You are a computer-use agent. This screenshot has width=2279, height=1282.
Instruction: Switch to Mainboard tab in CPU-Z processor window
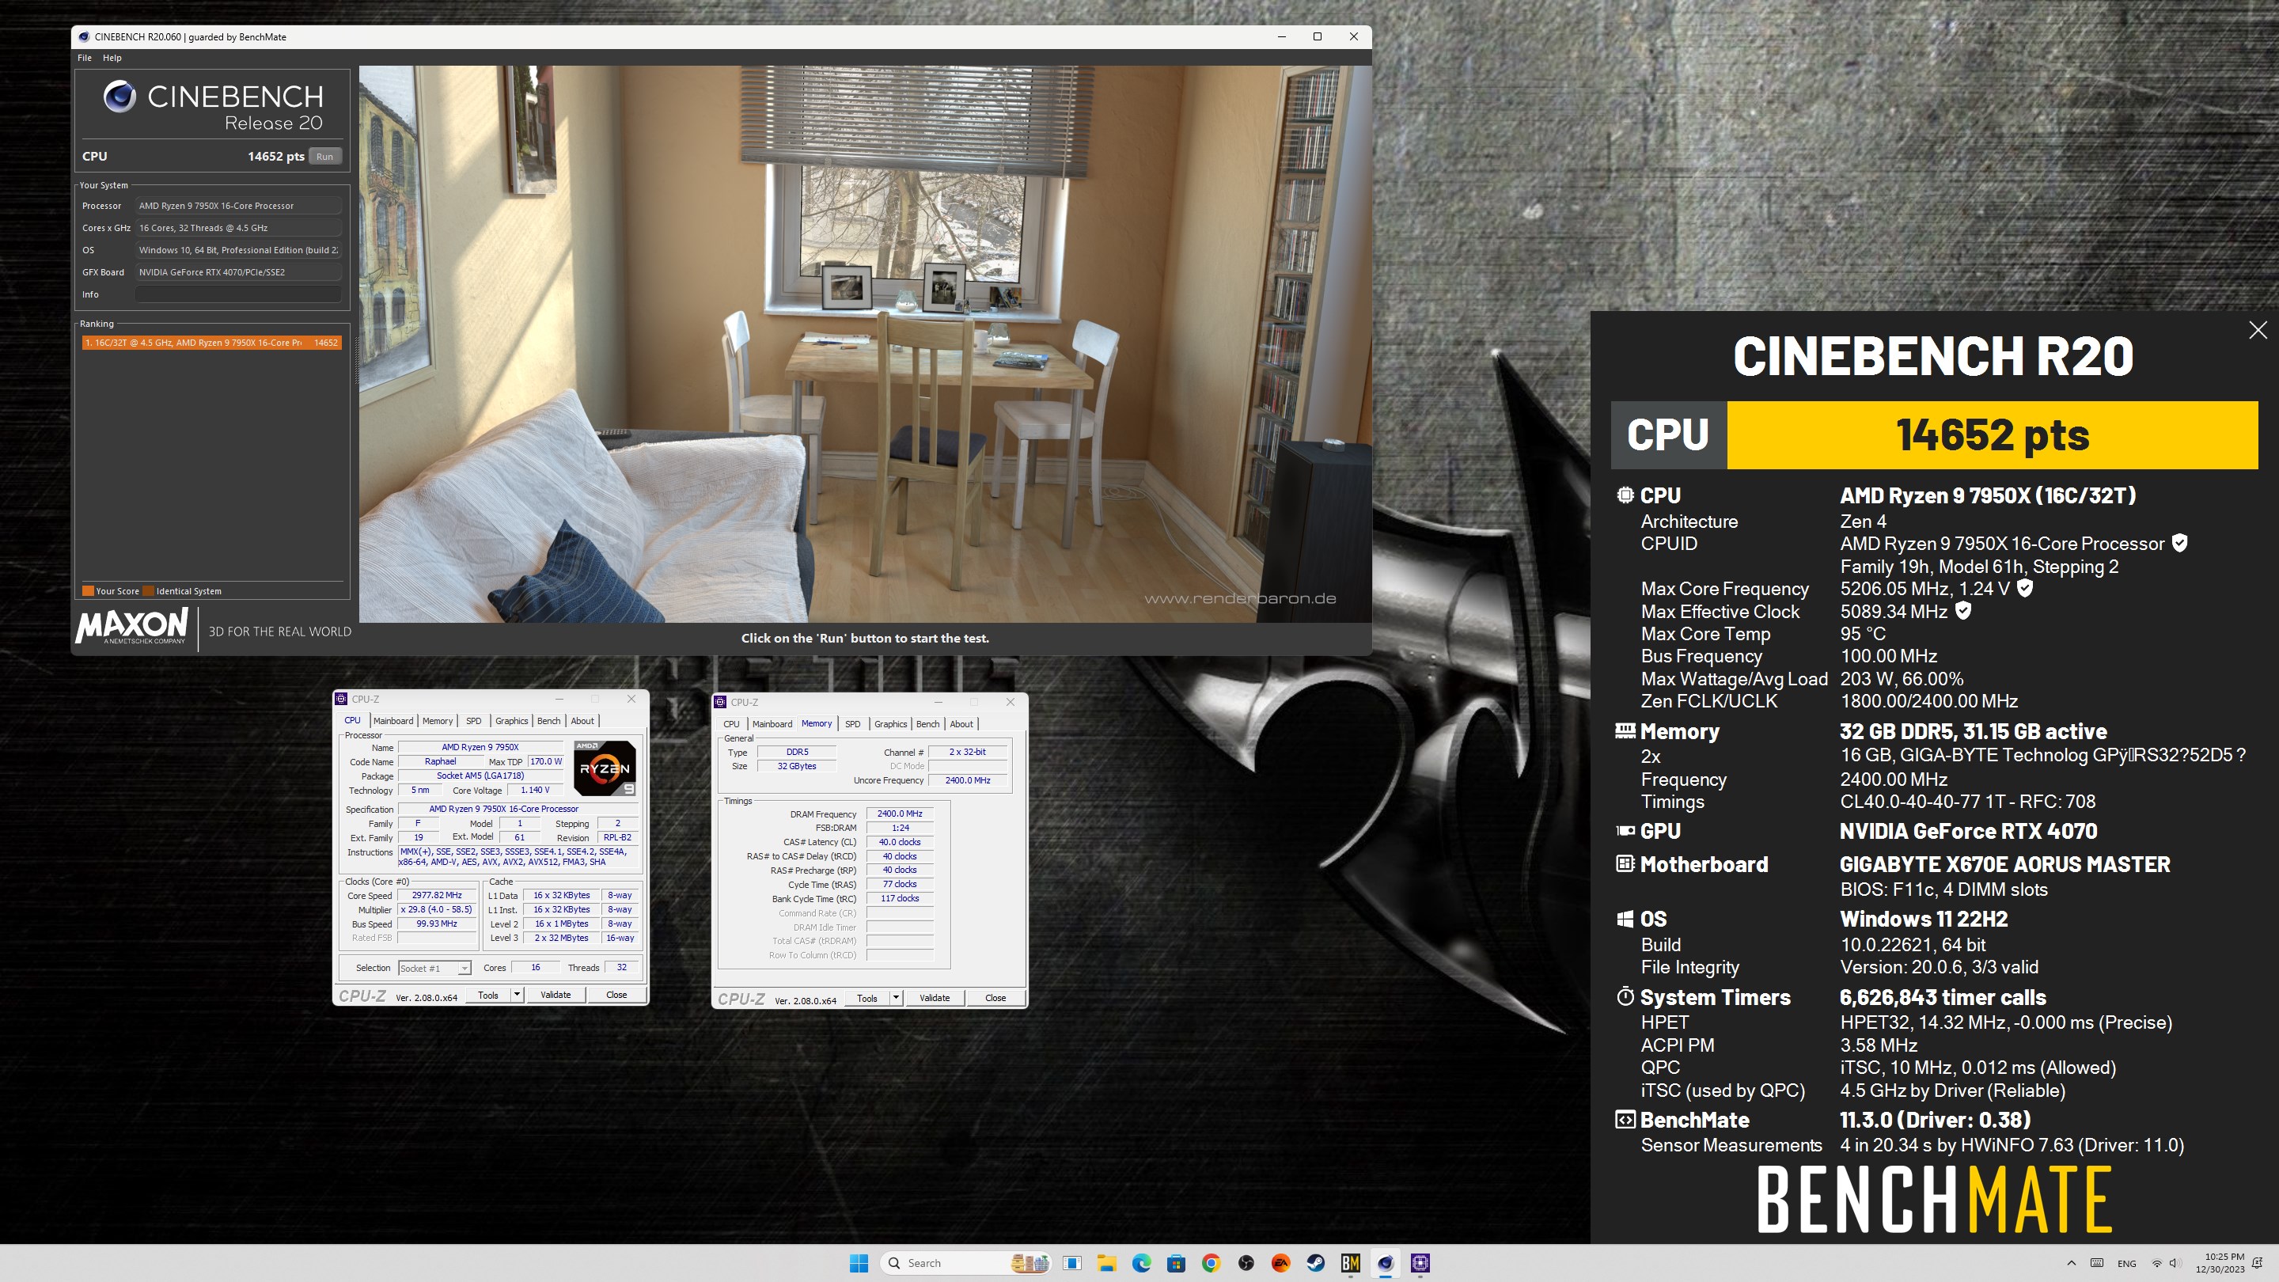coord(392,721)
